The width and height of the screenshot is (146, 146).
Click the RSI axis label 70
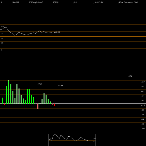(x=2, y=34)
